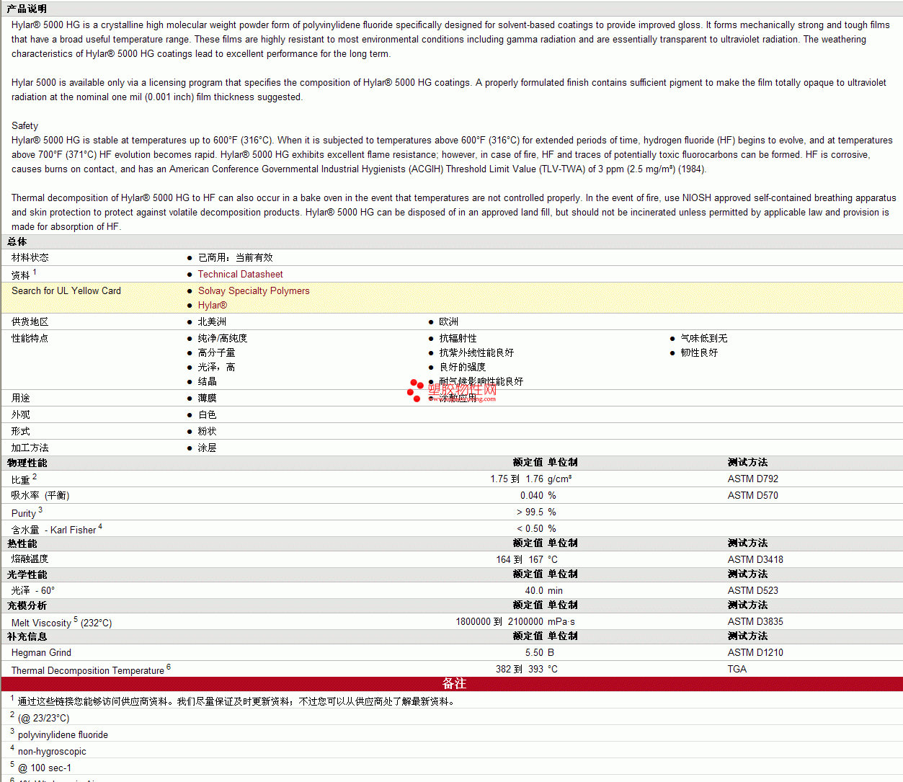Click the 粉状 form value
903x782 pixels.
pos(208,431)
